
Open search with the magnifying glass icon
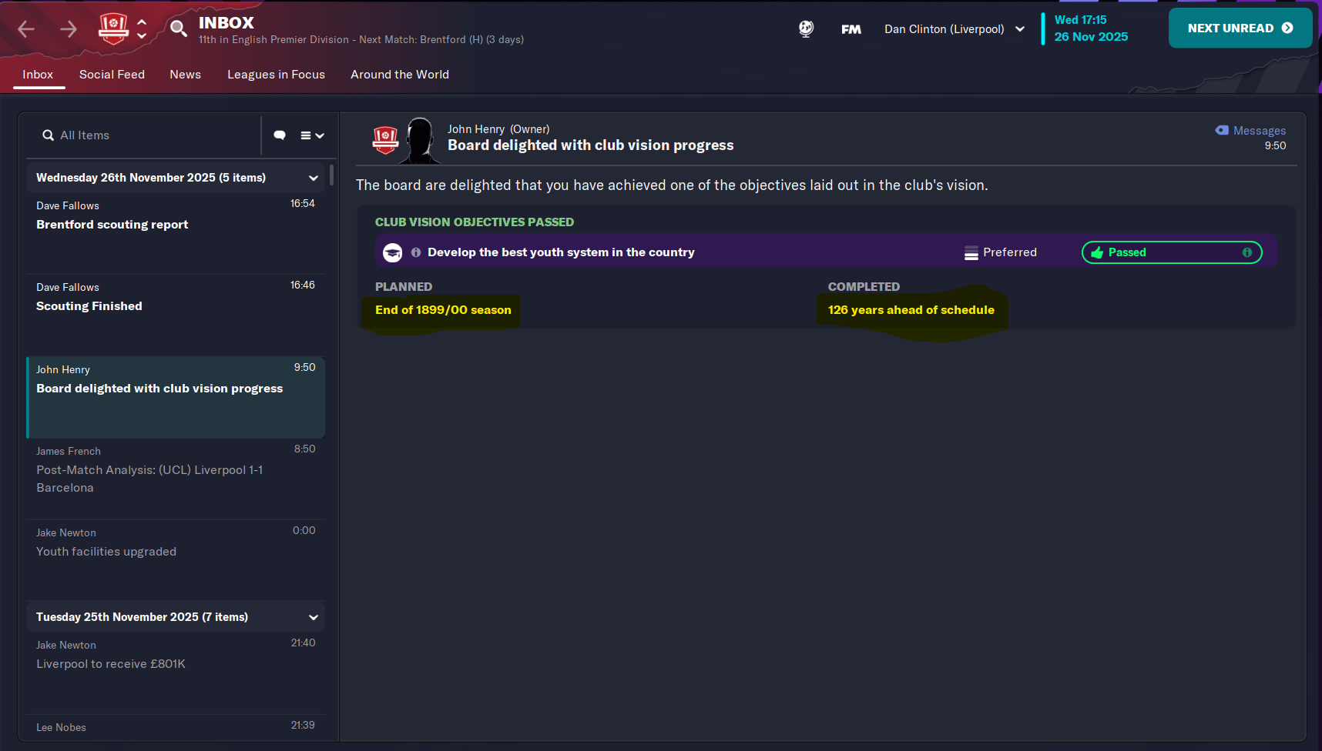[x=178, y=28]
